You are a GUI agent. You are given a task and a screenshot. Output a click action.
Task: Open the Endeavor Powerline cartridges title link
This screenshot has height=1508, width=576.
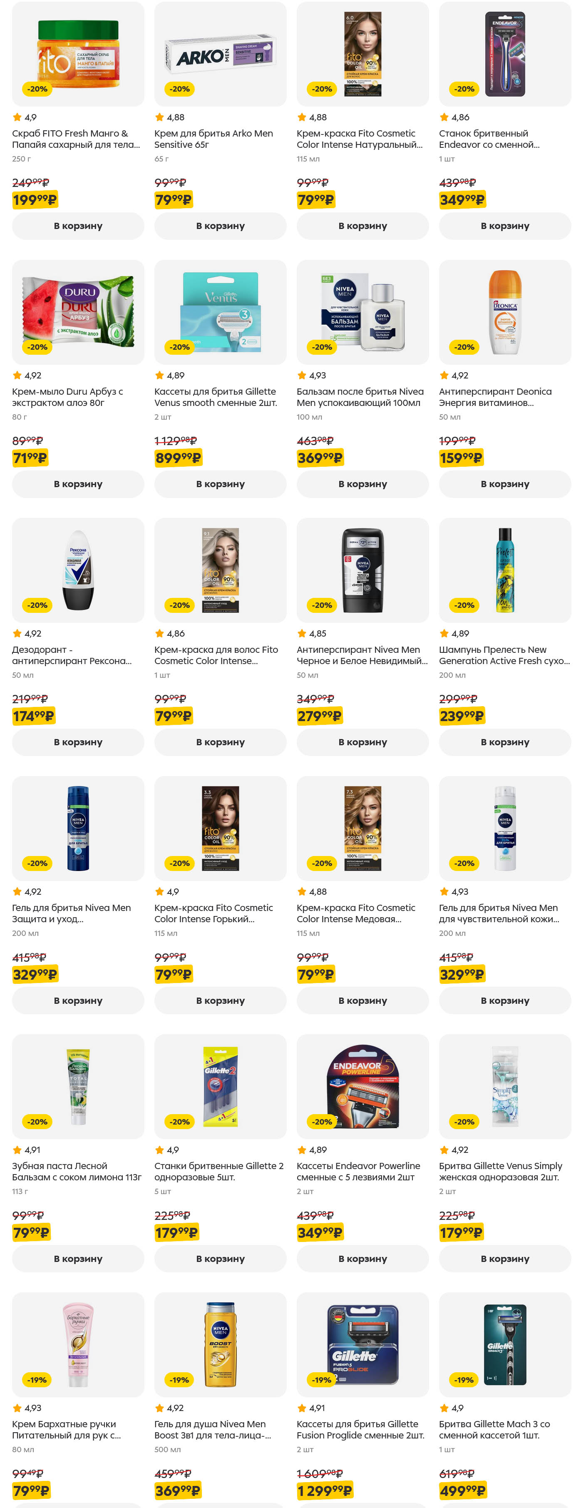point(358,1172)
